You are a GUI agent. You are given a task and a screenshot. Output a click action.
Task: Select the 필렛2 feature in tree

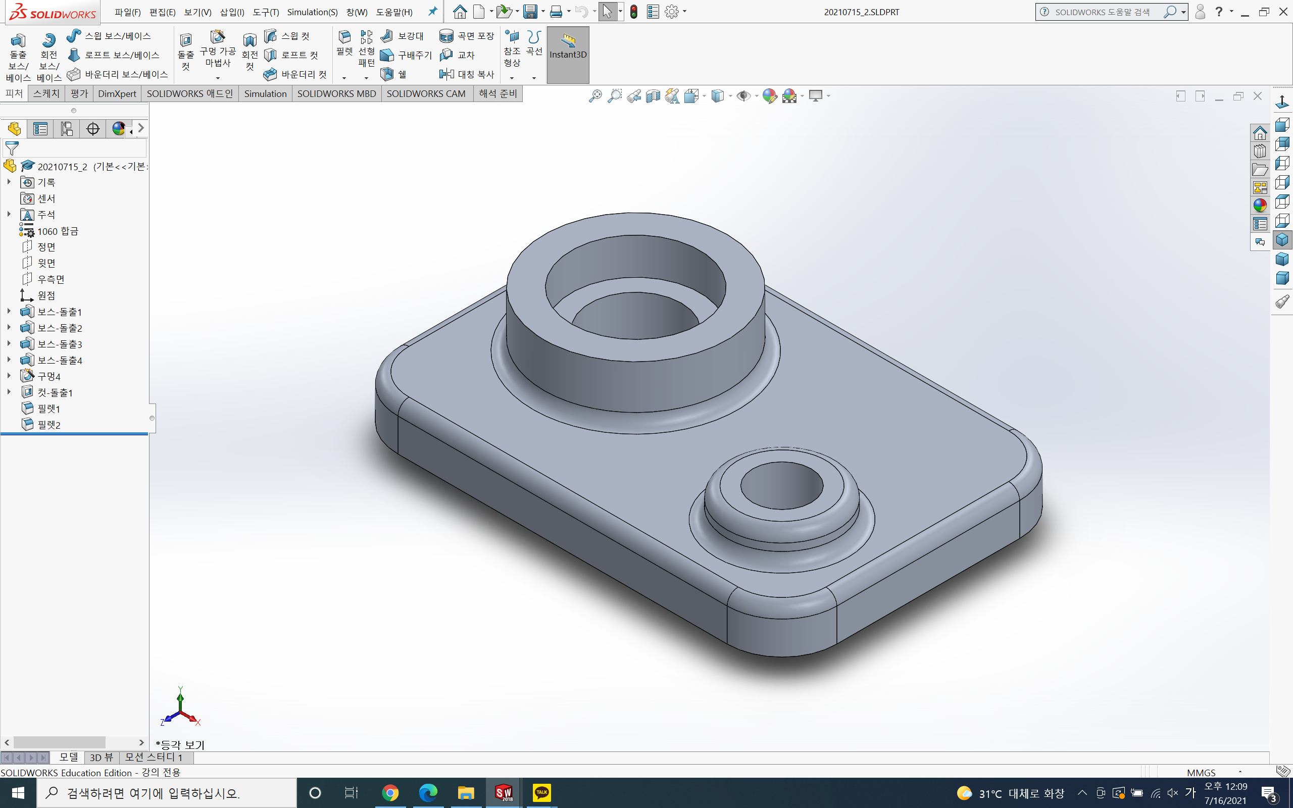click(x=48, y=424)
